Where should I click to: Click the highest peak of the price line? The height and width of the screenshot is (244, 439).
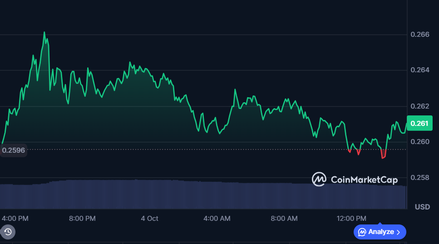(x=44, y=32)
